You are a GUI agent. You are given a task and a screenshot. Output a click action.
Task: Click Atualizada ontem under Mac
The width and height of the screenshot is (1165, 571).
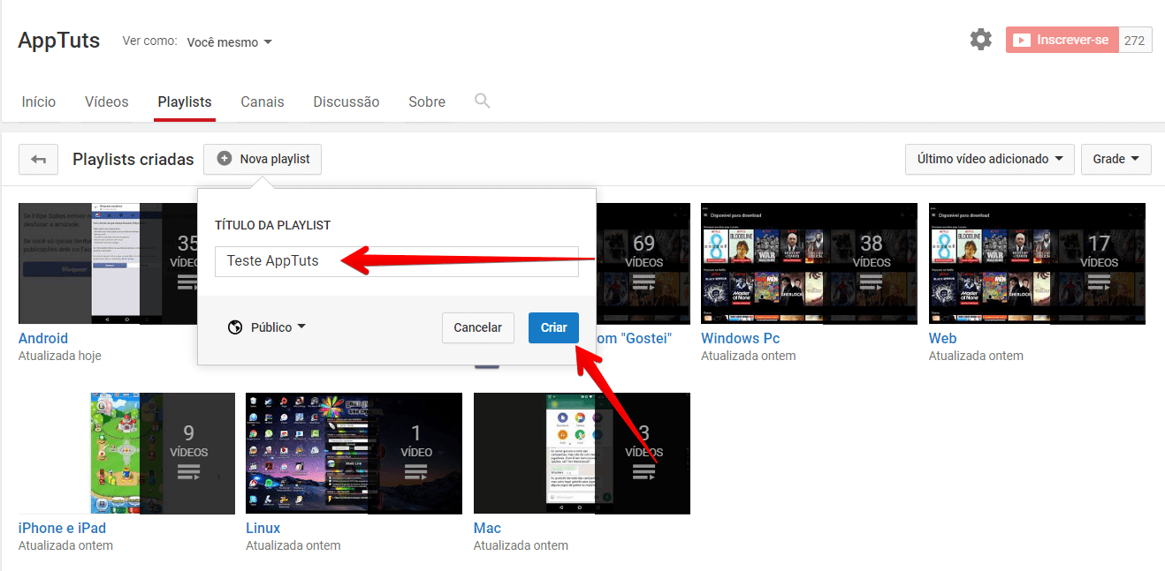521,545
